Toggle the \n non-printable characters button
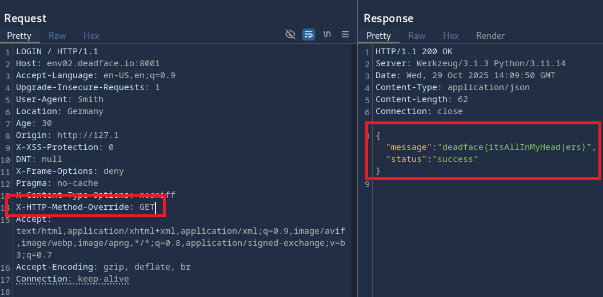This screenshot has height=297, width=603. 327,34
